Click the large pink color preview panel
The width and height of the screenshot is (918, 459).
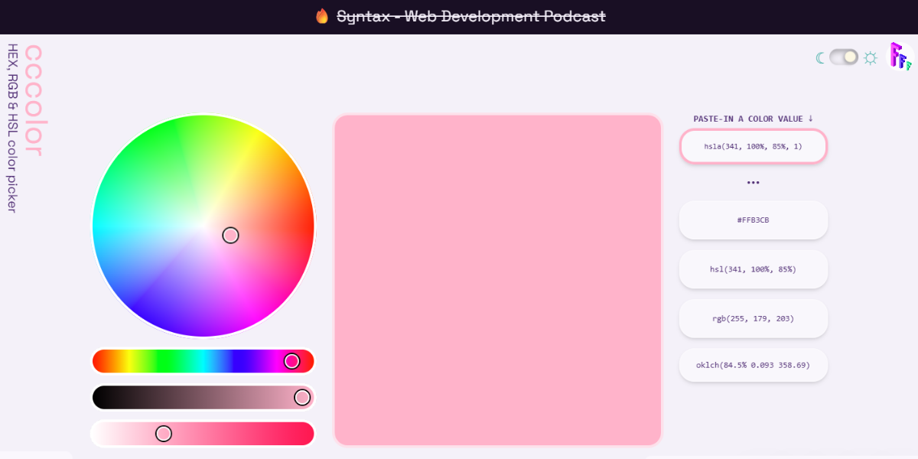click(497, 280)
